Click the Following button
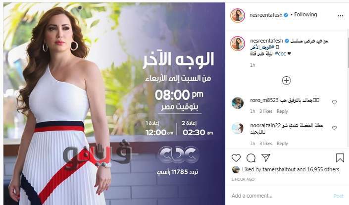This screenshot has width=349, height=205. (305, 15)
